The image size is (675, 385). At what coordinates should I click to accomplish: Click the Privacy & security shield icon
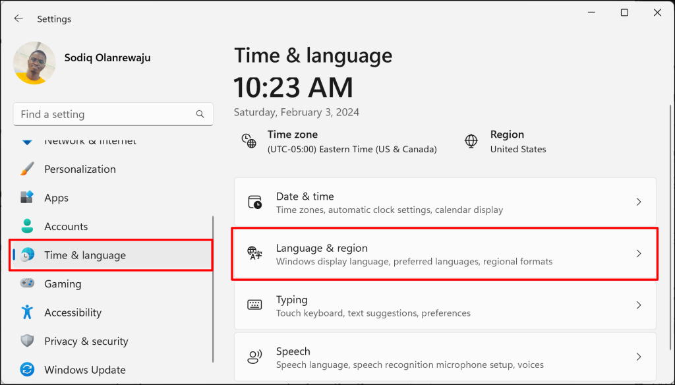coord(27,341)
